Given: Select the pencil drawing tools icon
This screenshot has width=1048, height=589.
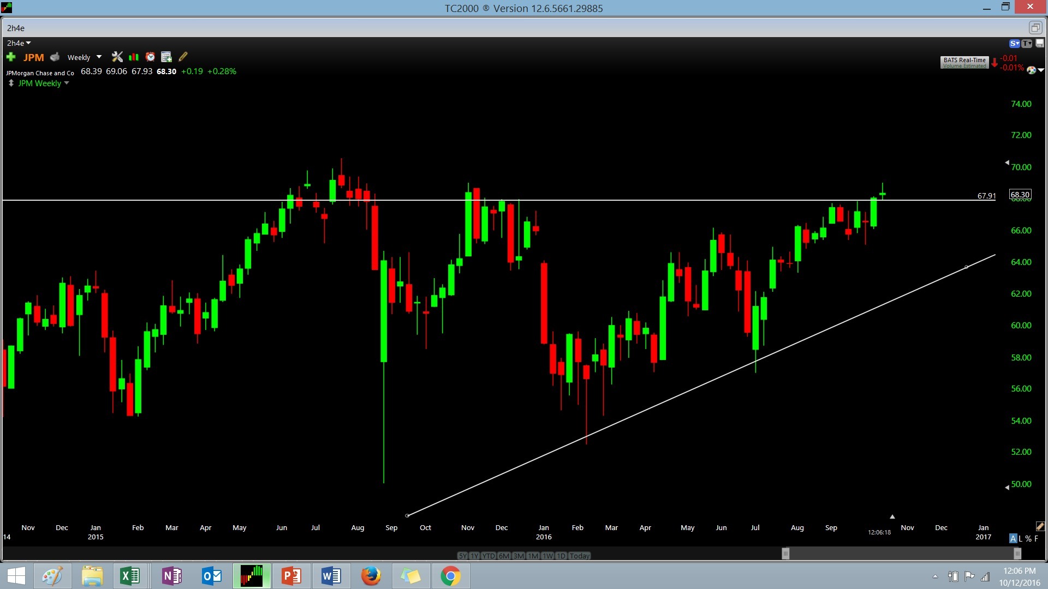Looking at the screenshot, I should pyautogui.click(x=183, y=57).
